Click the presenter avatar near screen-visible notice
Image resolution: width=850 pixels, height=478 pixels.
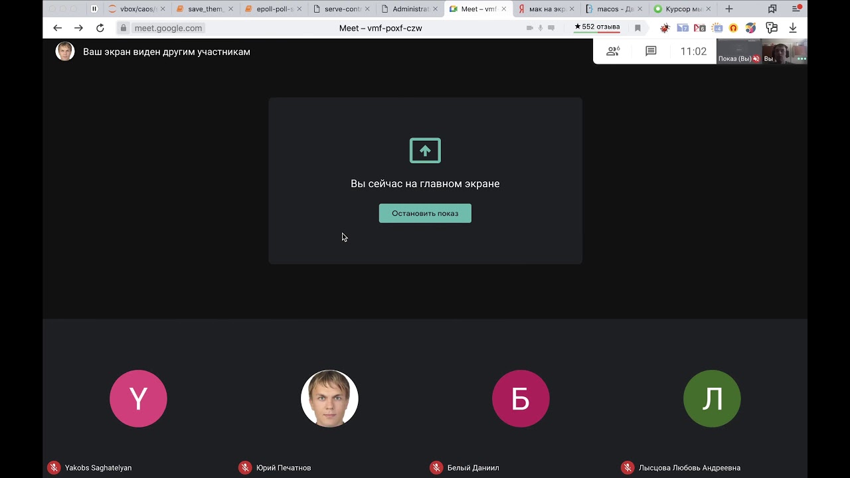pyautogui.click(x=65, y=51)
